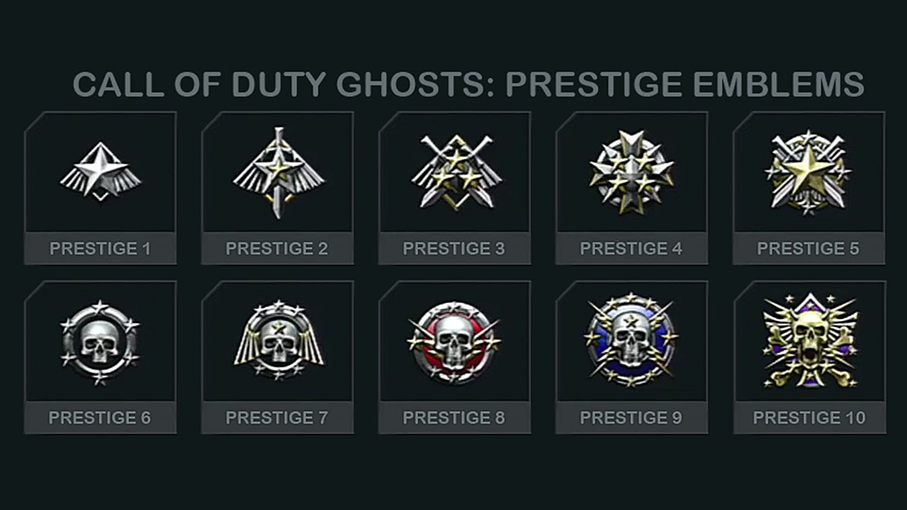This screenshot has width=907, height=510.
Task: Choose the "PRESTIGE 7" label bar
Action: coord(277,418)
